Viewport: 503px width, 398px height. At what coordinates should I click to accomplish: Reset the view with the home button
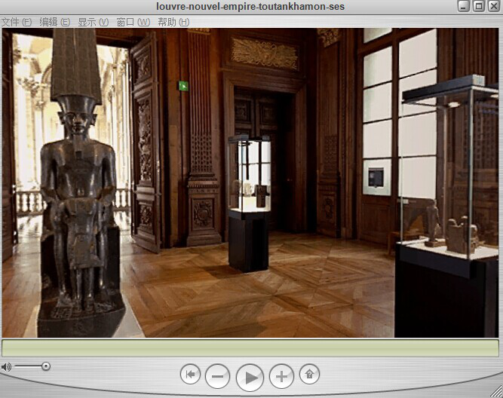309,374
